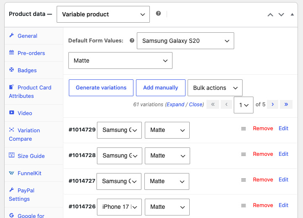Viewport: 303px width, 218px height.
Task: Edit variation #1014727
Action: [x=283, y=180]
